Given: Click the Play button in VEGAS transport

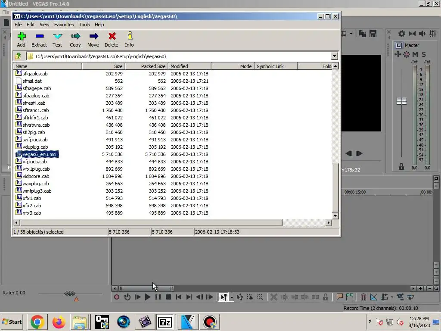Looking at the screenshot, I should point(148,297).
